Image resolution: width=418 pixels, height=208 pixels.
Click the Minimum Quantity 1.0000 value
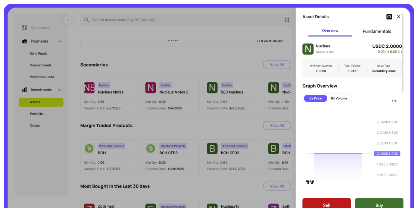click(321, 71)
